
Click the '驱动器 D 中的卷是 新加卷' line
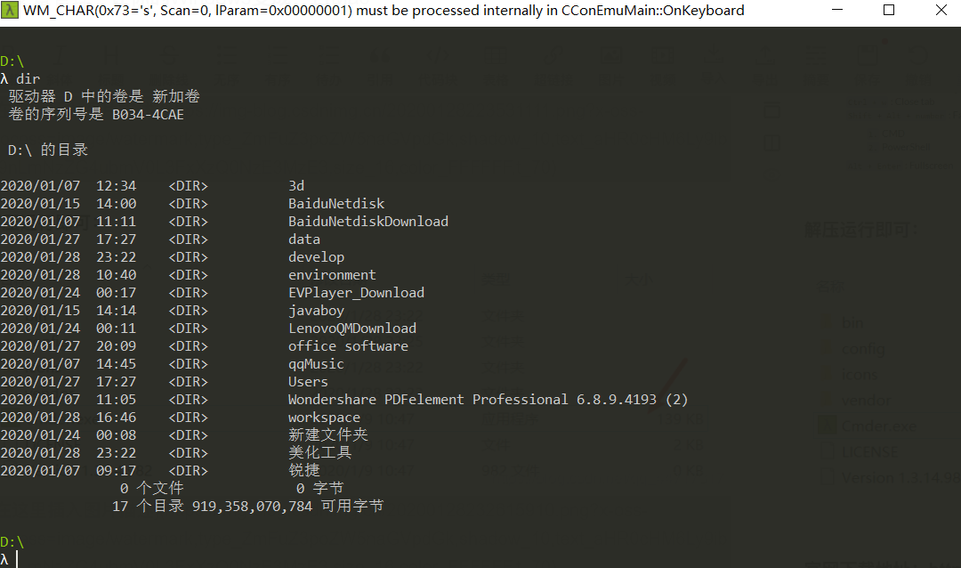[104, 96]
